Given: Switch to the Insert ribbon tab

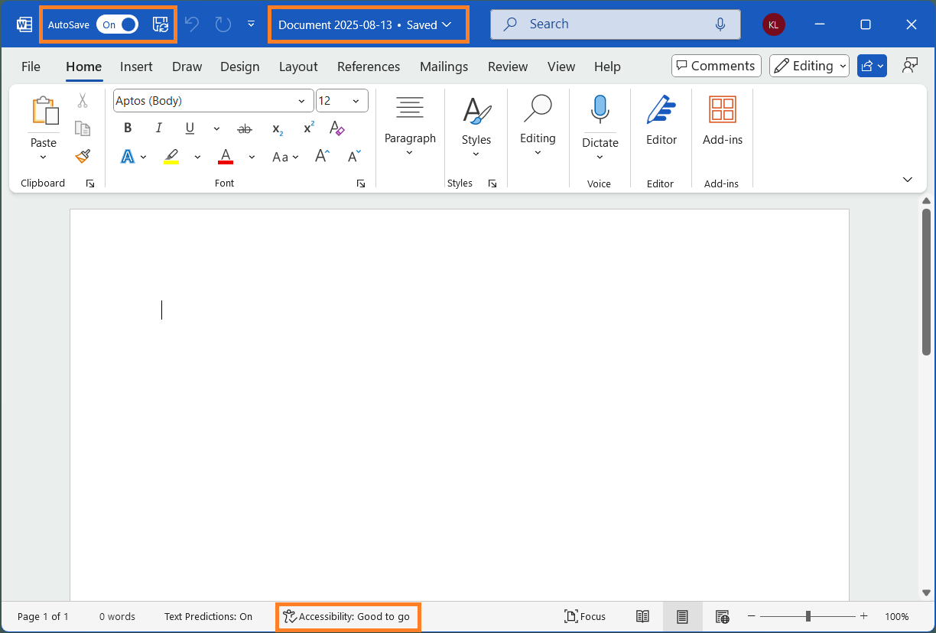Looking at the screenshot, I should coord(136,67).
